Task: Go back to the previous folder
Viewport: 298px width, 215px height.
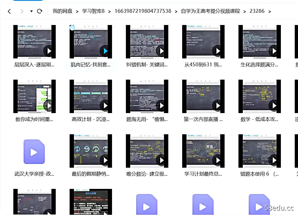Action: coord(9,11)
